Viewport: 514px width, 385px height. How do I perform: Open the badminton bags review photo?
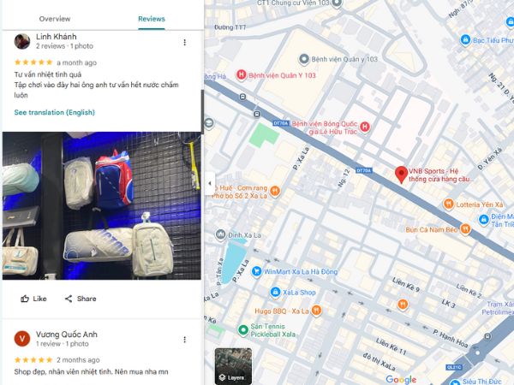point(102,205)
